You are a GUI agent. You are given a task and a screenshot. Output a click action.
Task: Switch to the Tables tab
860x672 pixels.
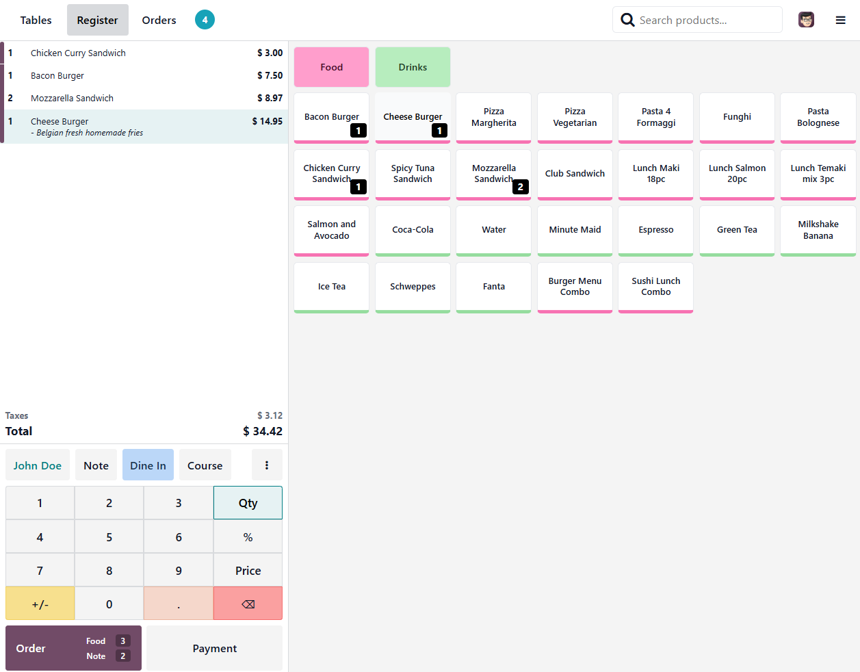[x=36, y=20]
